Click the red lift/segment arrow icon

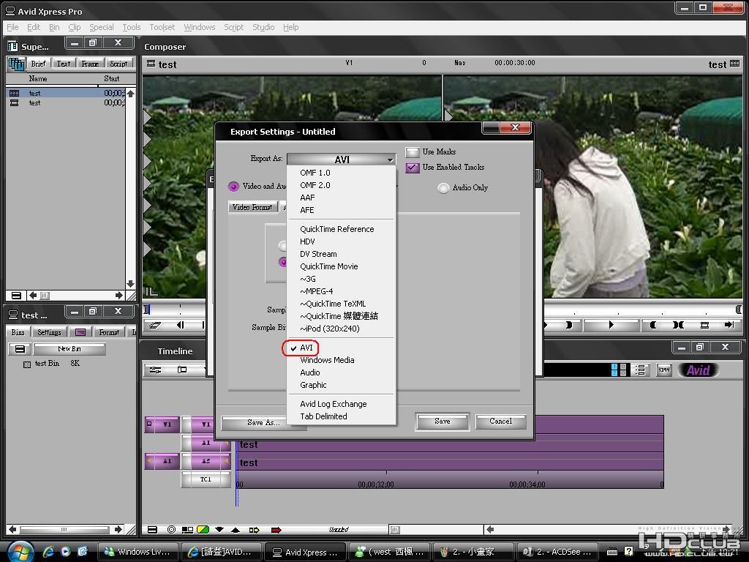point(276,530)
